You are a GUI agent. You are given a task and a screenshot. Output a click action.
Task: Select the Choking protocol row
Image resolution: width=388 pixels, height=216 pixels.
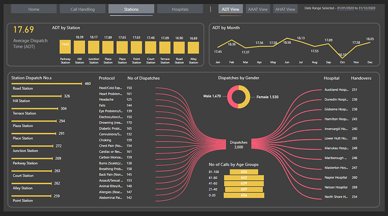(x=116, y=140)
